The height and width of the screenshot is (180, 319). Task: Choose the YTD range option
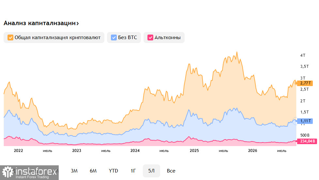click(x=113, y=171)
